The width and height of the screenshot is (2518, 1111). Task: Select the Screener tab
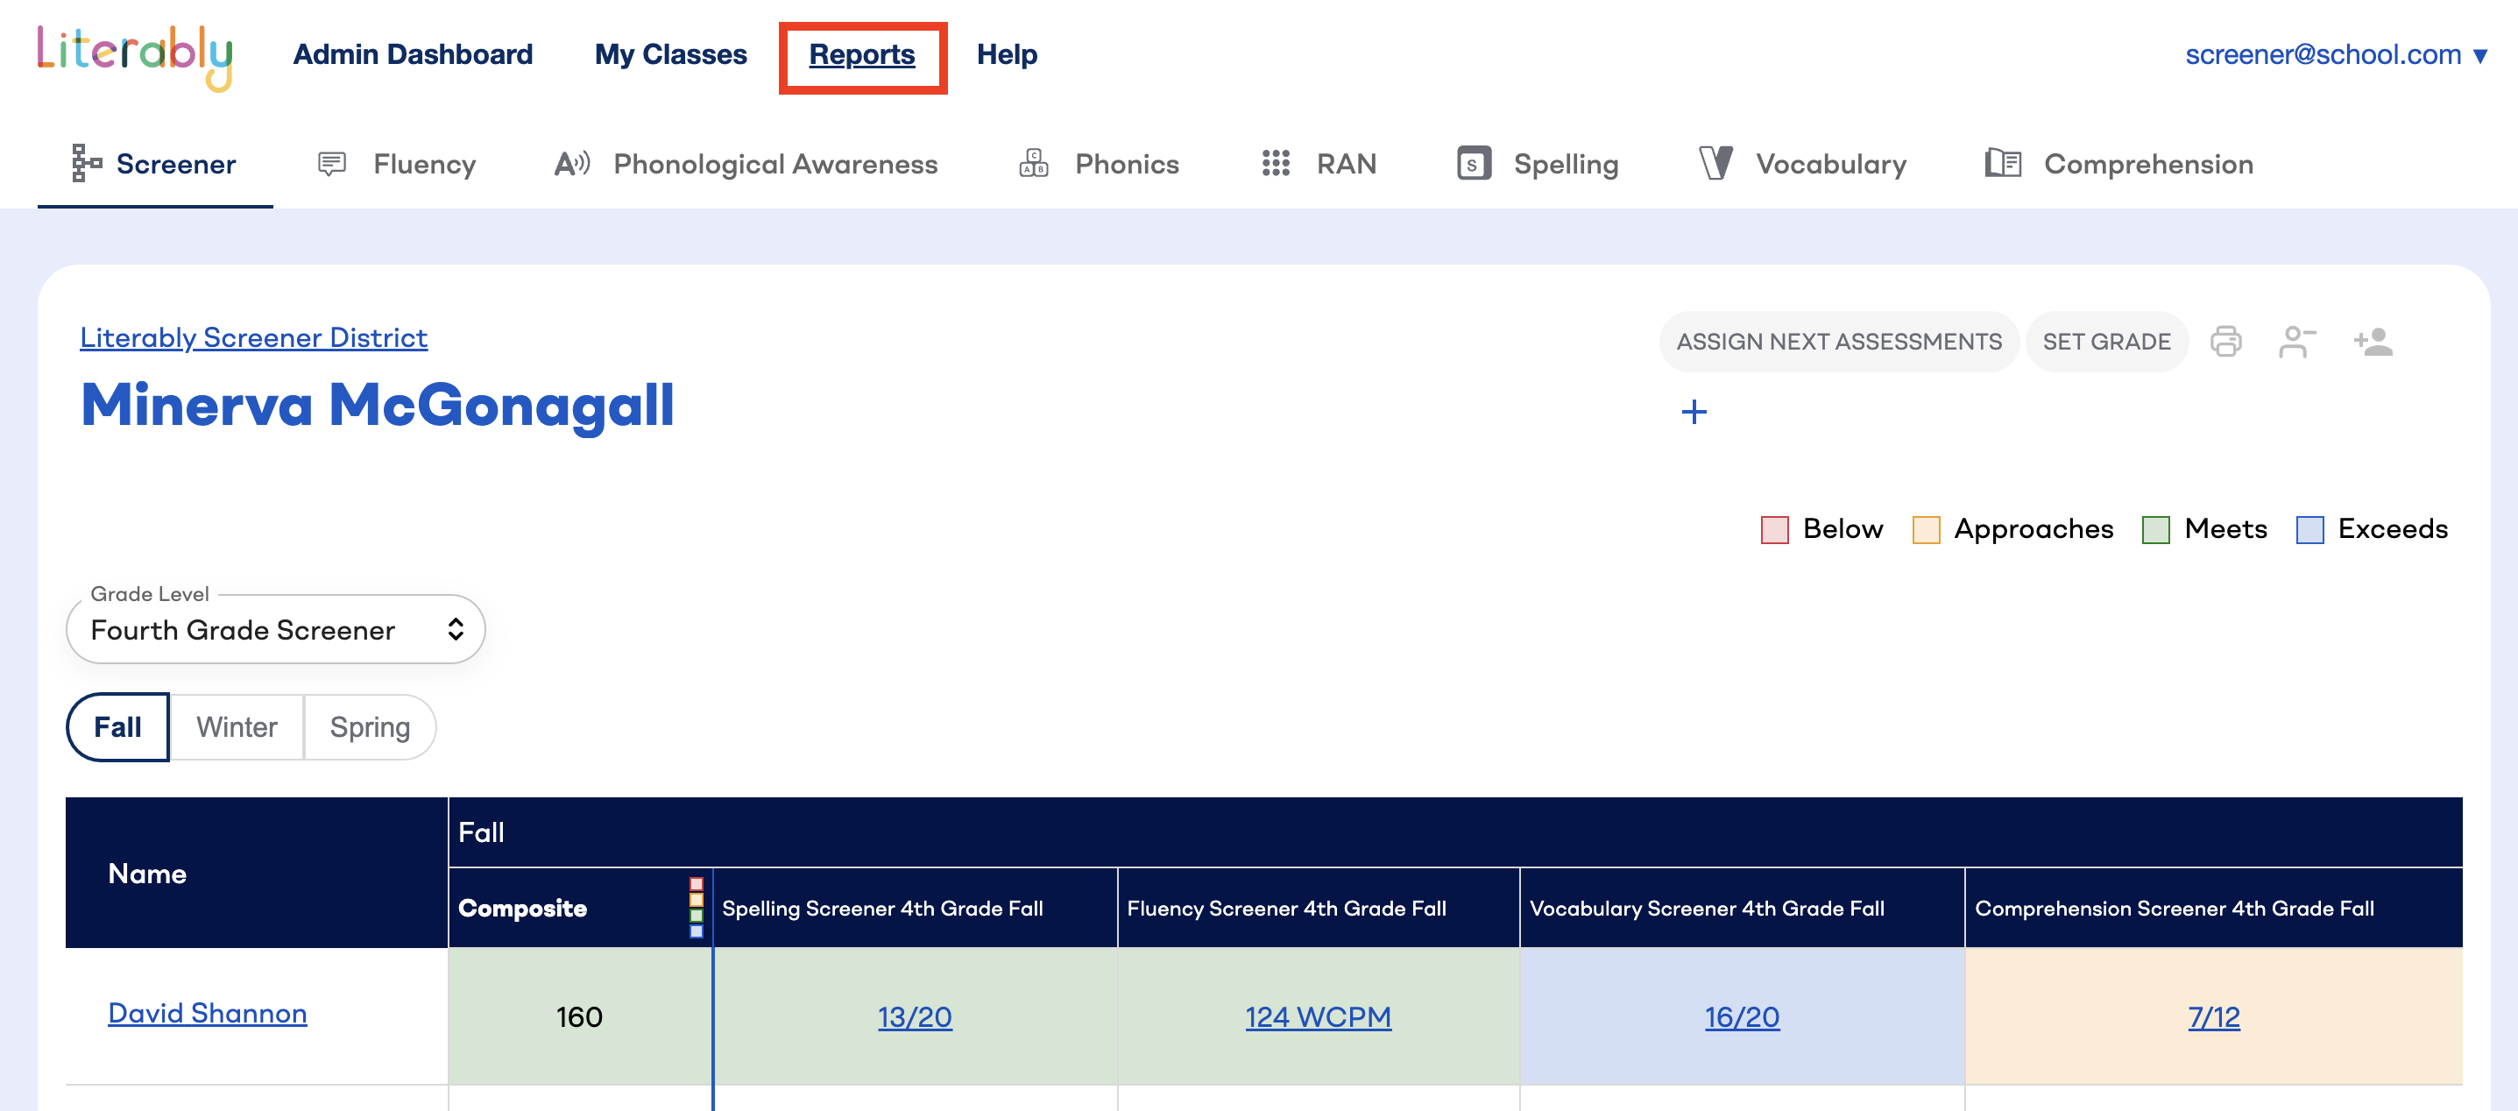tap(155, 164)
